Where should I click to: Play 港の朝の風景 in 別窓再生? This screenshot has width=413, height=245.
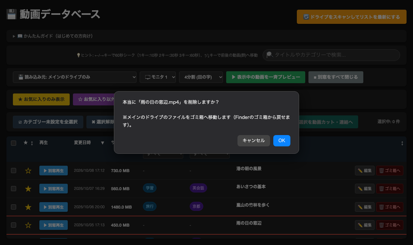(54, 171)
